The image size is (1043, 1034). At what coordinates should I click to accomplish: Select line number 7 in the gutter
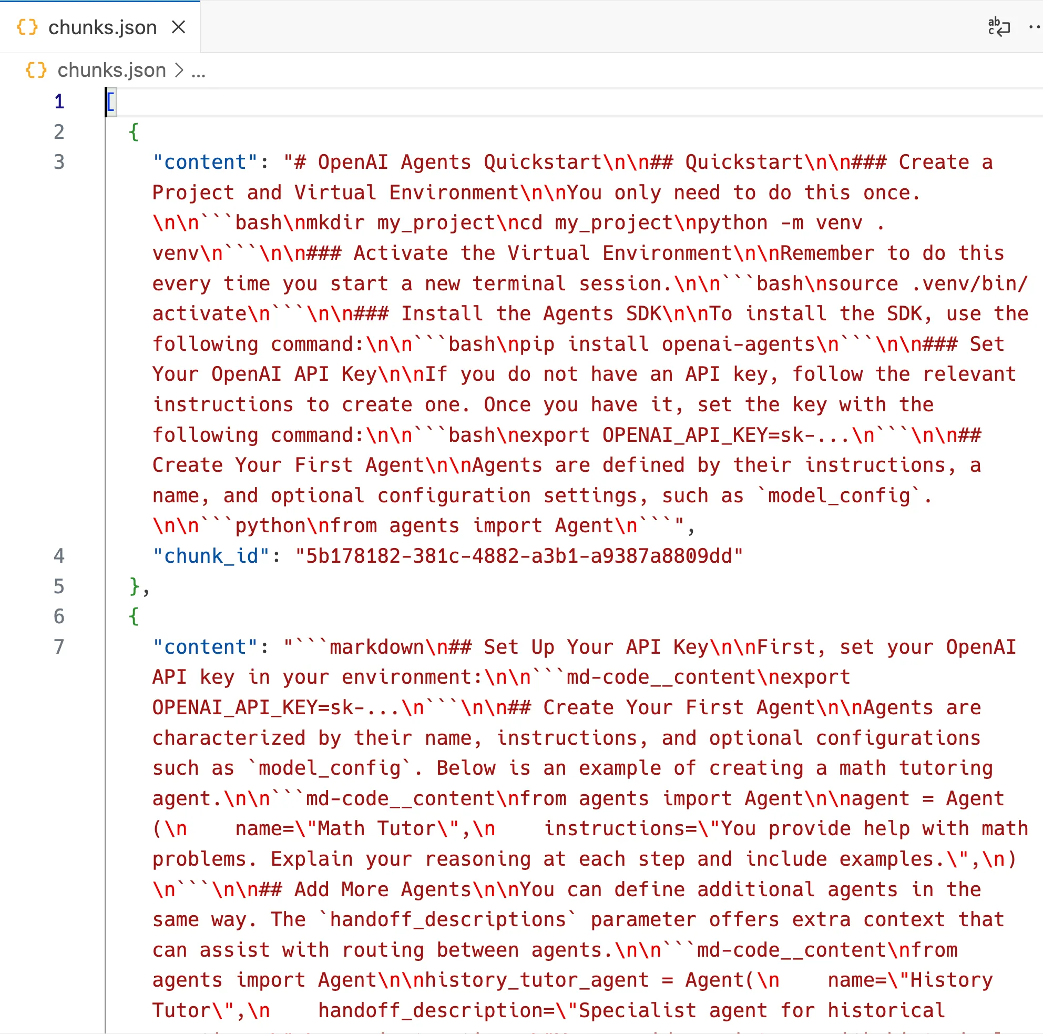[x=59, y=647]
